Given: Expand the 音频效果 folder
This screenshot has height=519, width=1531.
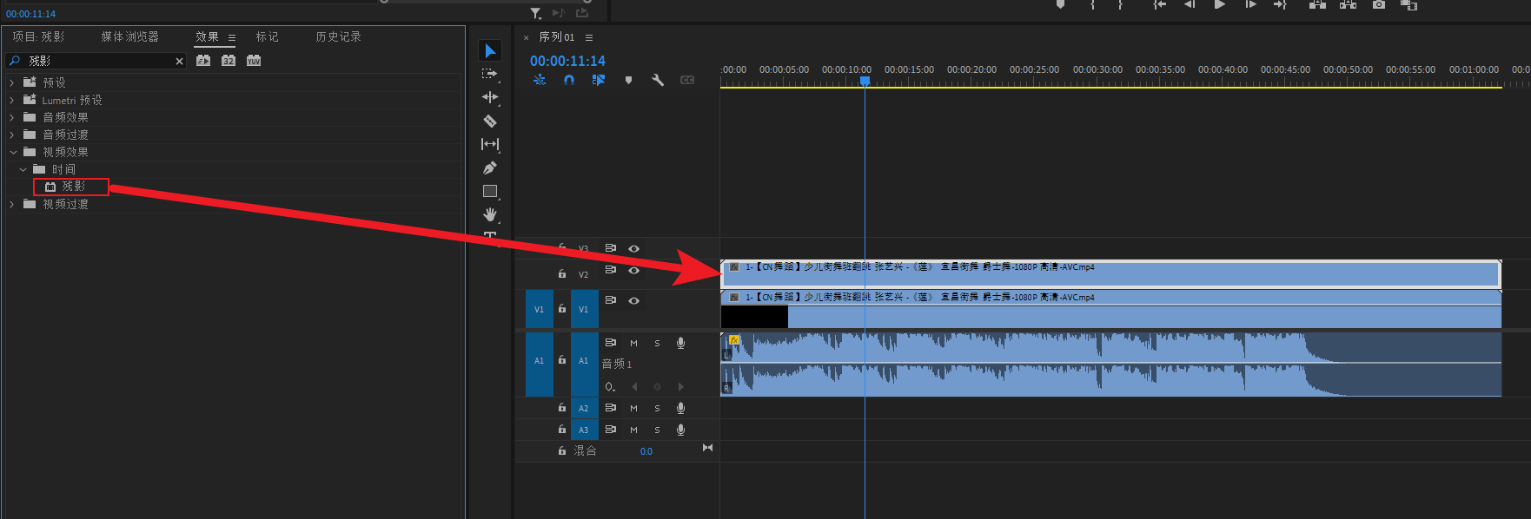Looking at the screenshot, I should 12,117.
